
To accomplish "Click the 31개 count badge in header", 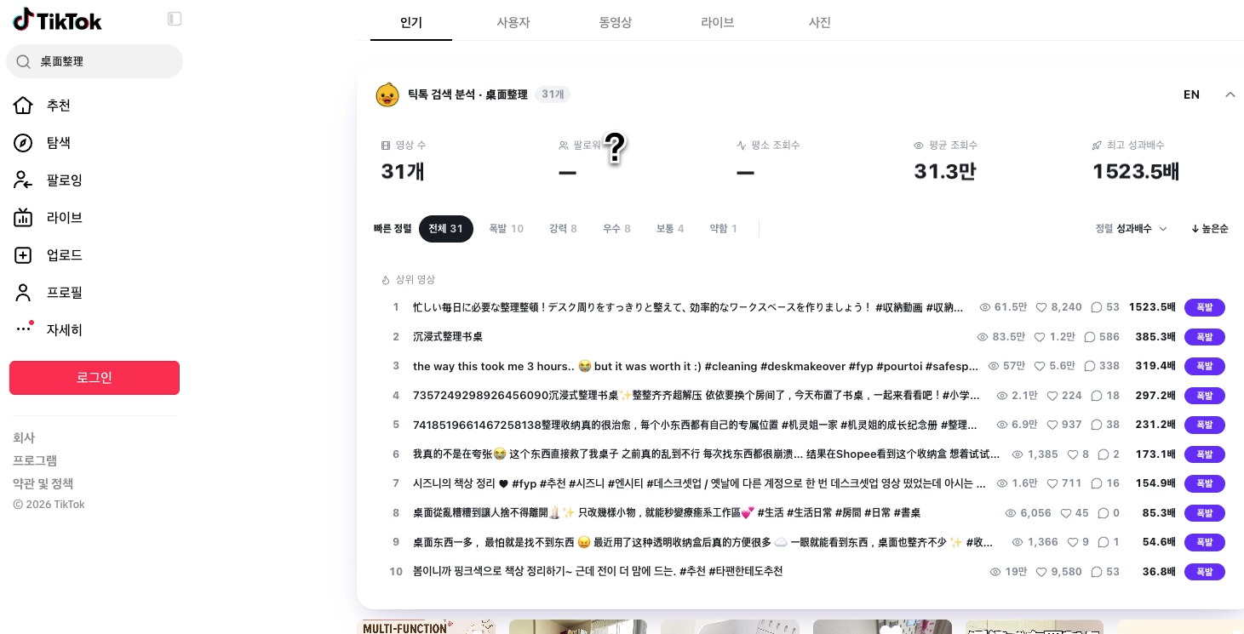I will (553, 94).
